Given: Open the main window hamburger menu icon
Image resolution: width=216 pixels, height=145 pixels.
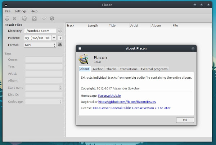Looking at the screenshot, I should click(x=6, y=5).
